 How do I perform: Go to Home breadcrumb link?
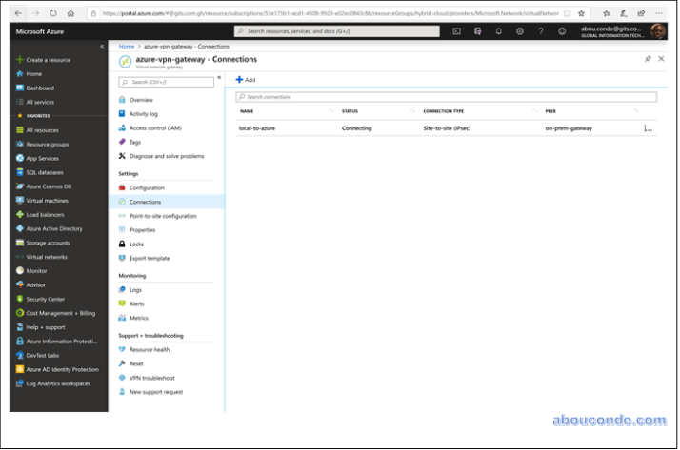pos(126,46)
